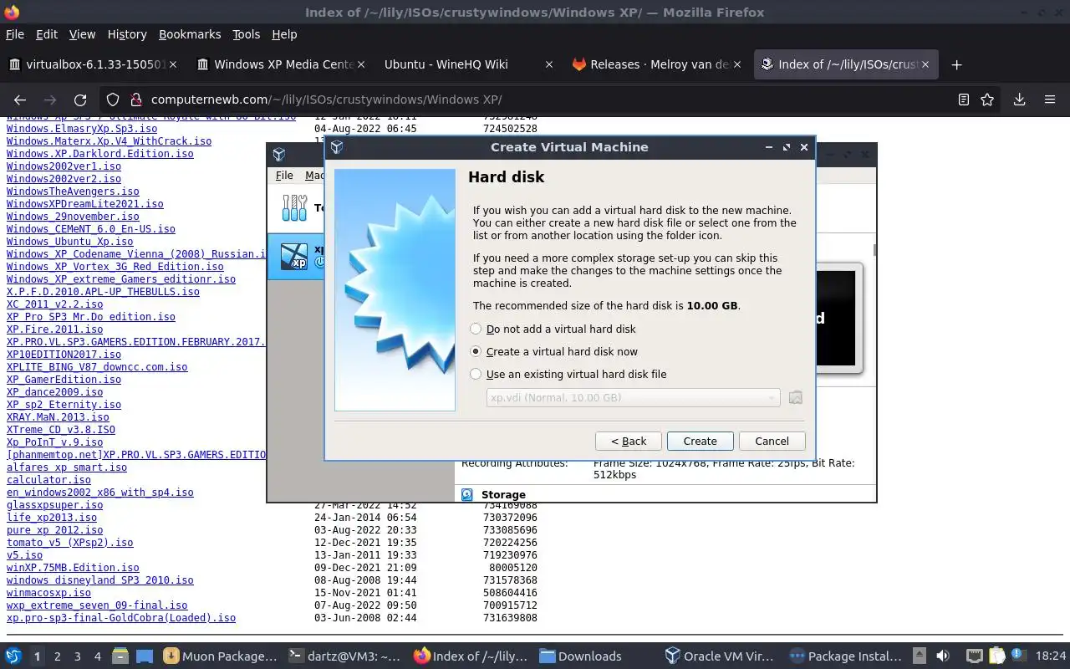Click the Firefox address bar URL
The width and height of the screenshot is (1070, 669).
coord(326,100)
